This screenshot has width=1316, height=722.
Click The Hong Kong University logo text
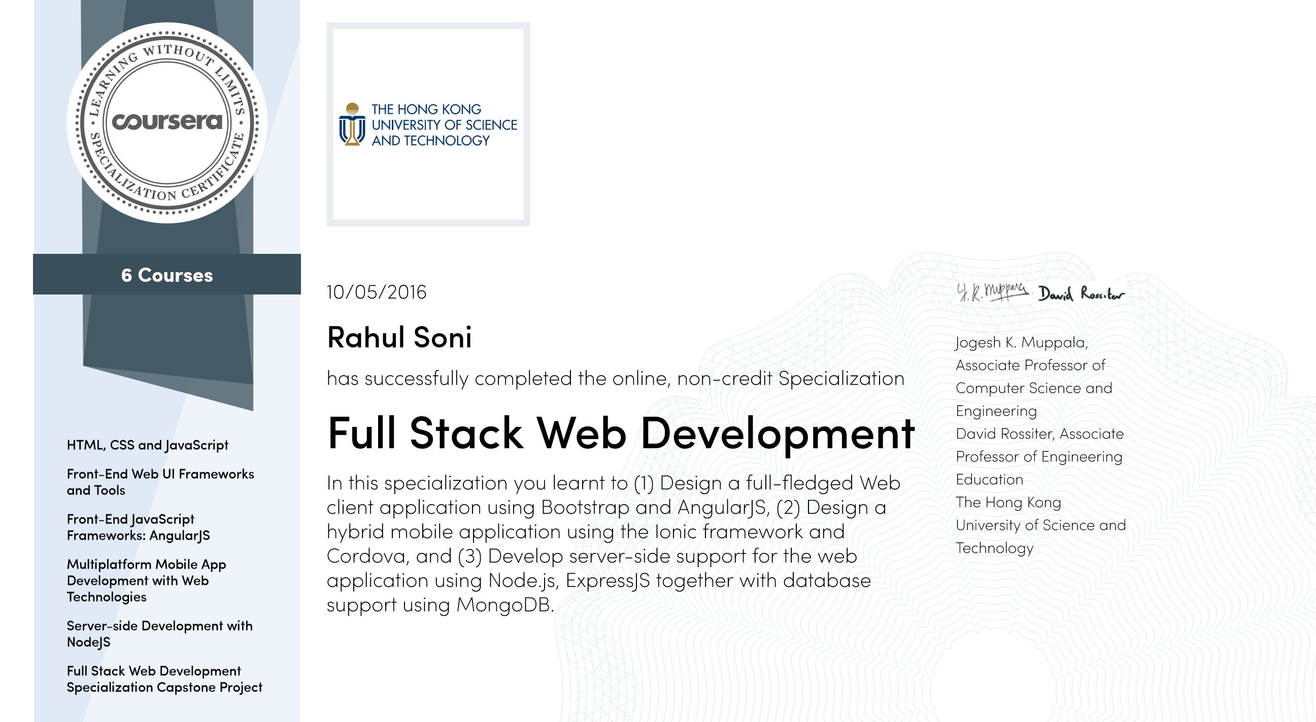click(444, 125)
